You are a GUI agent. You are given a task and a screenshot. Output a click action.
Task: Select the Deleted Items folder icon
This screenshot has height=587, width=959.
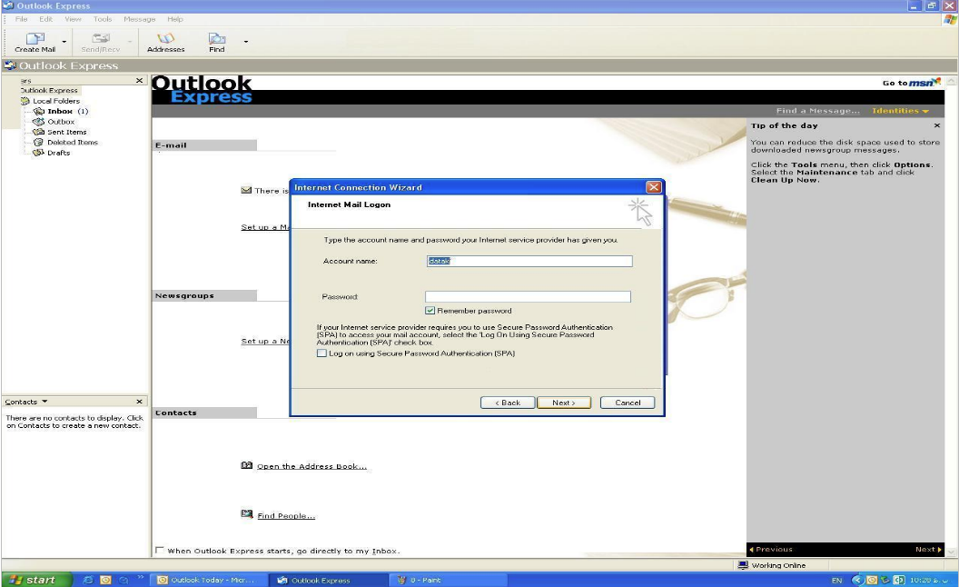[x=39, y=143]
